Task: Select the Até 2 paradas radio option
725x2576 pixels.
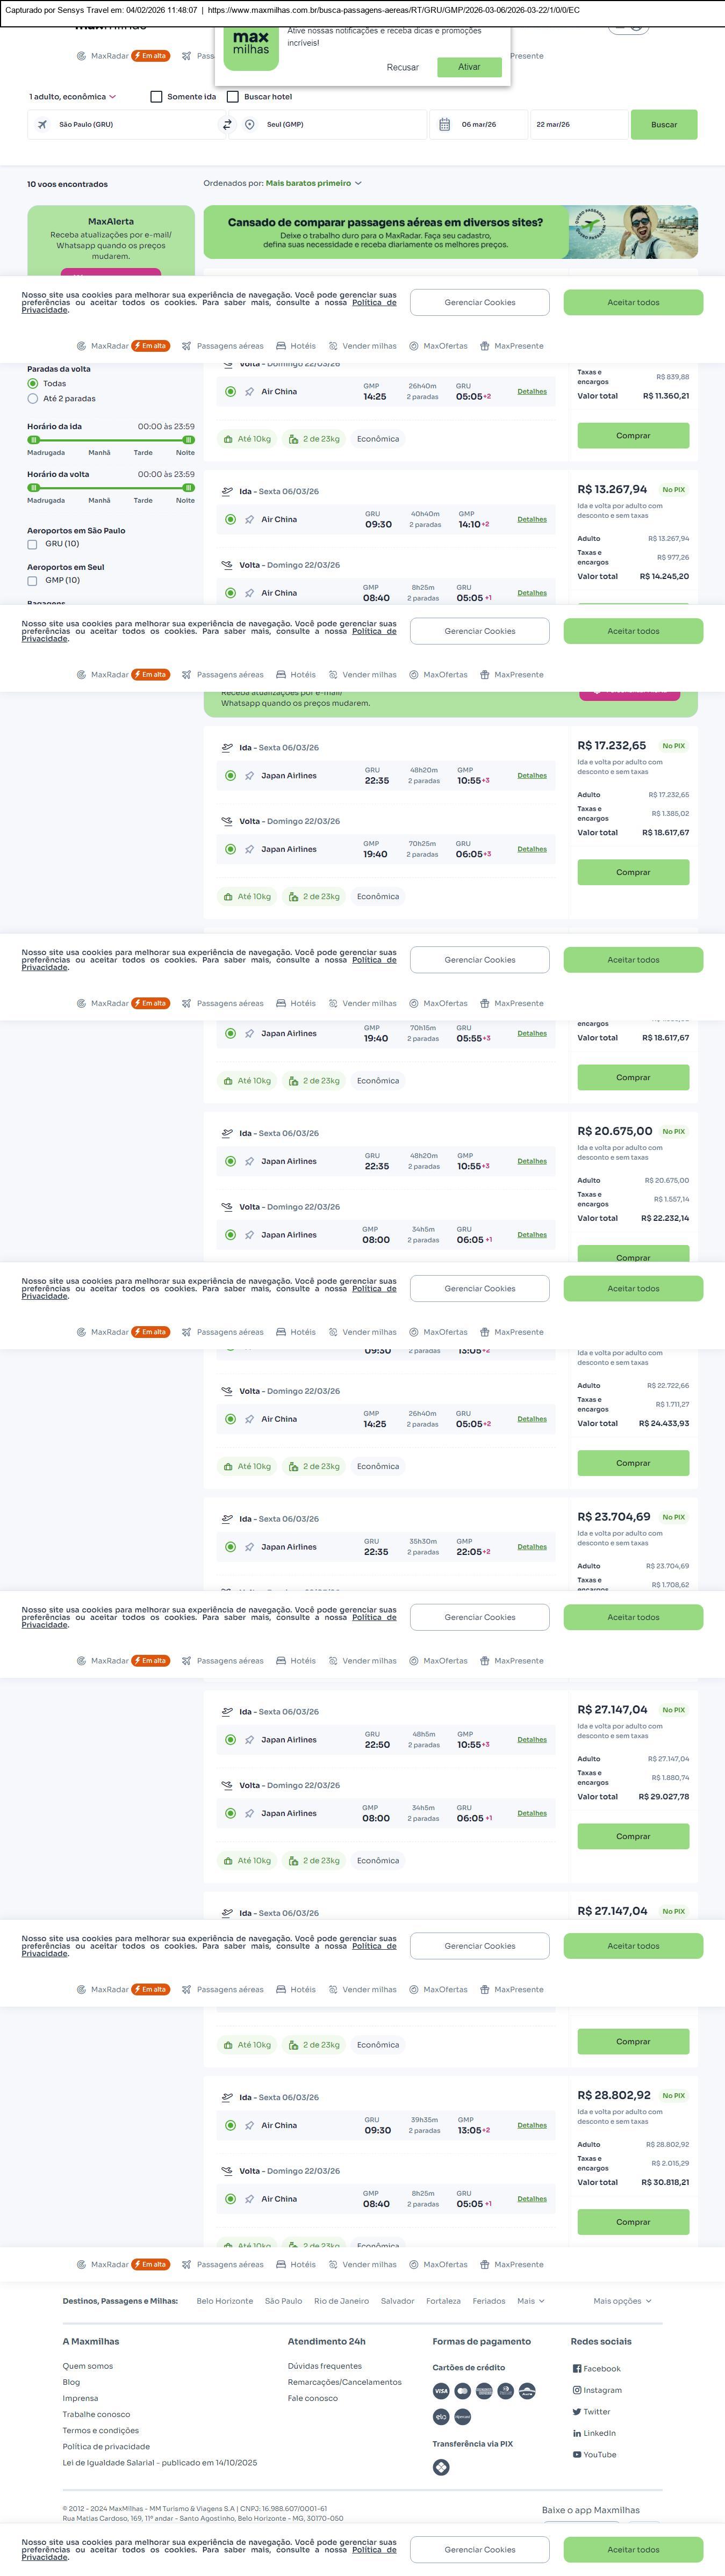Action: pyautogui.click(x=33, y=398)
